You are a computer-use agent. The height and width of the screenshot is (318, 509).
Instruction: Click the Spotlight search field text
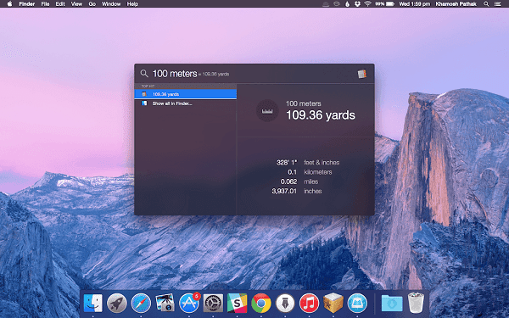tap(175, 74)
